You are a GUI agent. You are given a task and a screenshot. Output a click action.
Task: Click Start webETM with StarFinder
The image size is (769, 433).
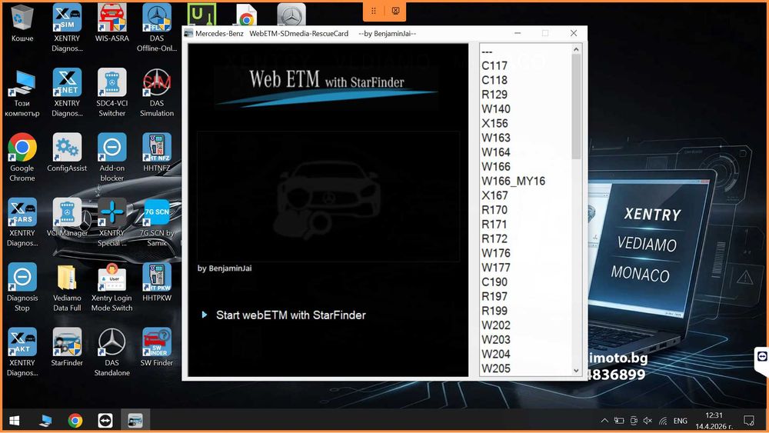coord(291,315)
